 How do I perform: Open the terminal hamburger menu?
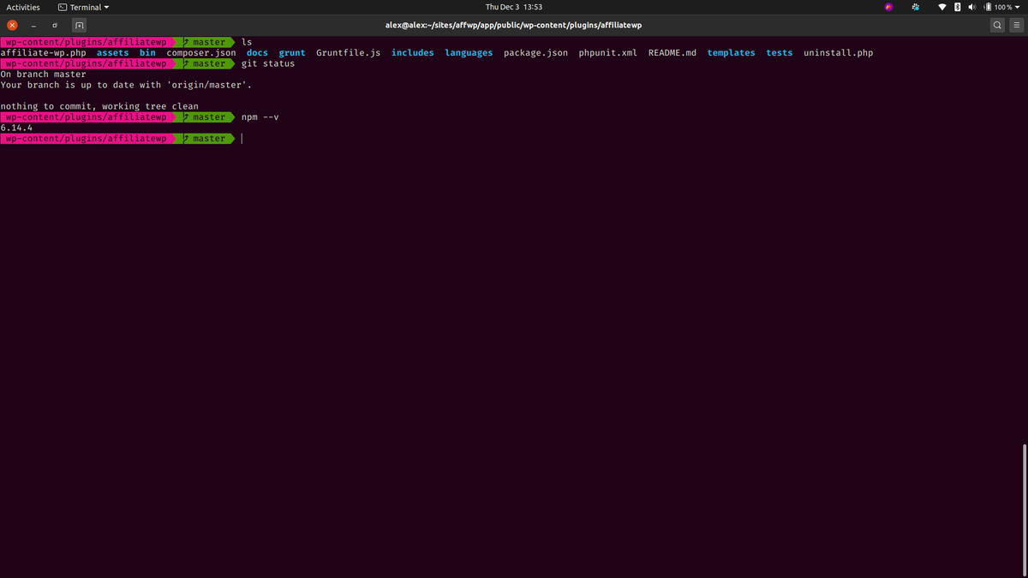[1016, 25]
